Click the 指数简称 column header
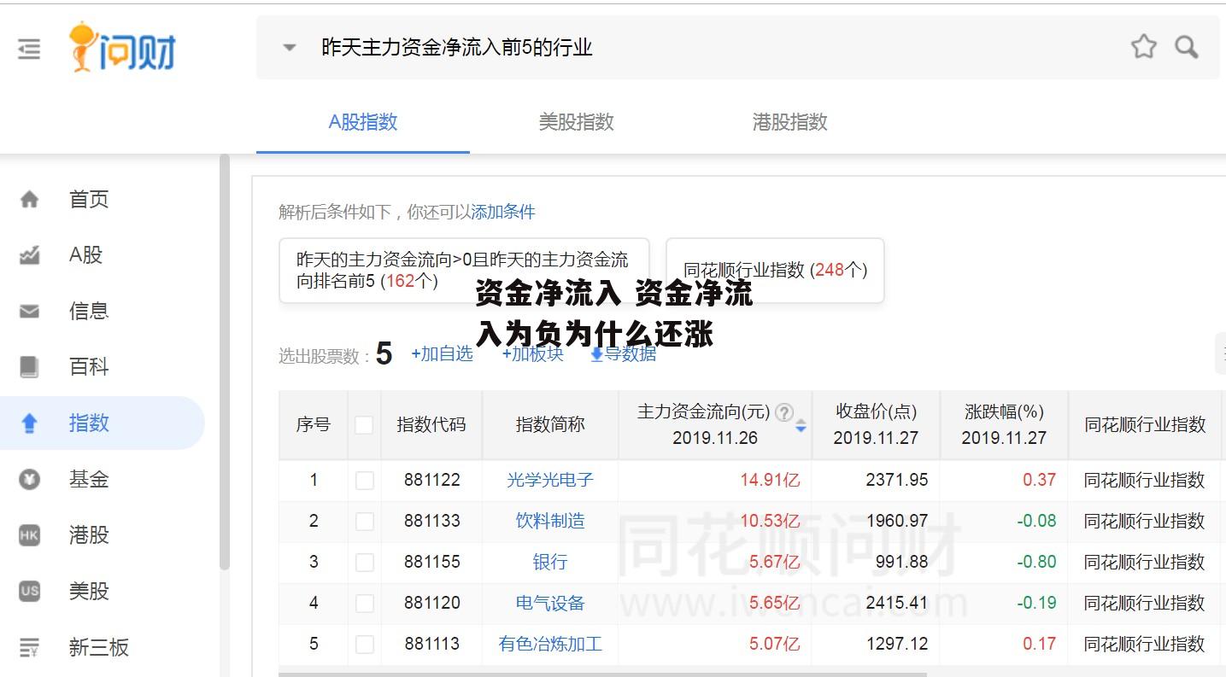This screenshot has width=1226, height=677. [550, 425]
